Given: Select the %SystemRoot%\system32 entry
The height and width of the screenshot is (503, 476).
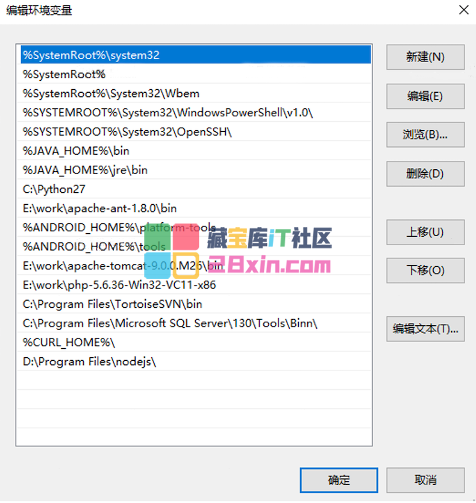Looking at the screenshot, I should coord(91,55).
